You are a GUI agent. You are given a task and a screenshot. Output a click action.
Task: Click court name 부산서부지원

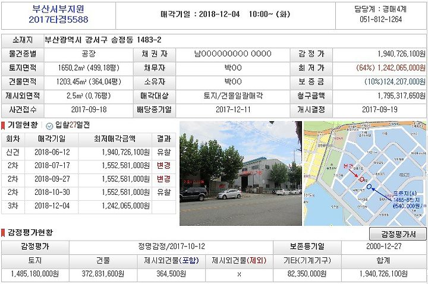(x=58, y=9)
